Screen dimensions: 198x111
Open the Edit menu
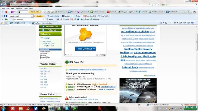click(8, 8)
